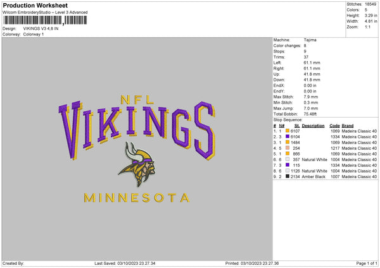Screen dimensions: 380x268
Task: Click the black swatch for Amber Black
Action: [288, 176]
